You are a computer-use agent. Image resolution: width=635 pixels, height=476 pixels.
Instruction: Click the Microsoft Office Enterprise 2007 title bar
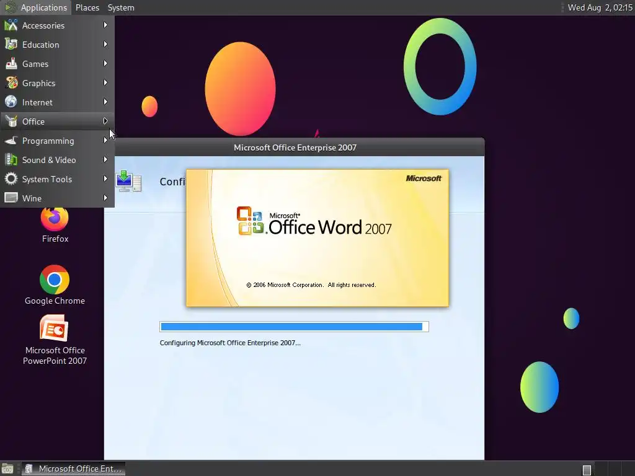[295, 148]
